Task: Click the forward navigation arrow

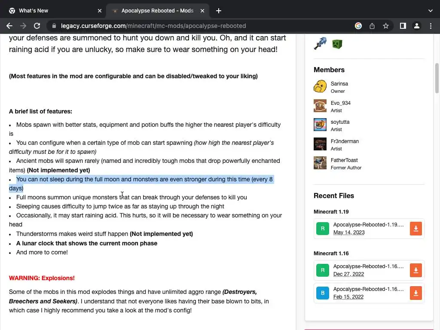Action: point(23,26)
